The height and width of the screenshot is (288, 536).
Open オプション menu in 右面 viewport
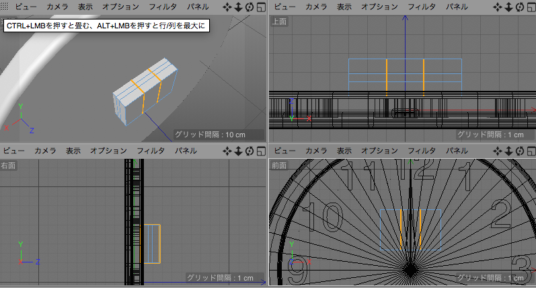pos(108,151)
